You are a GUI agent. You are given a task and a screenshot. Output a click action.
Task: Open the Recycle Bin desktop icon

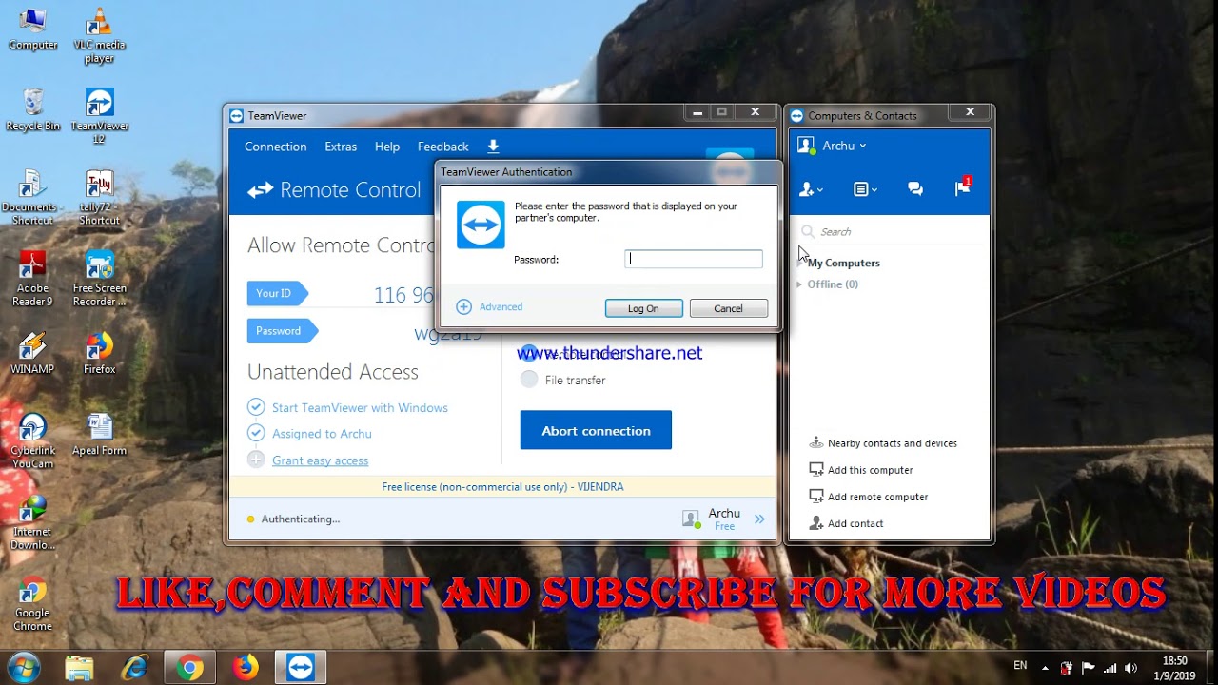coord(33,109)
